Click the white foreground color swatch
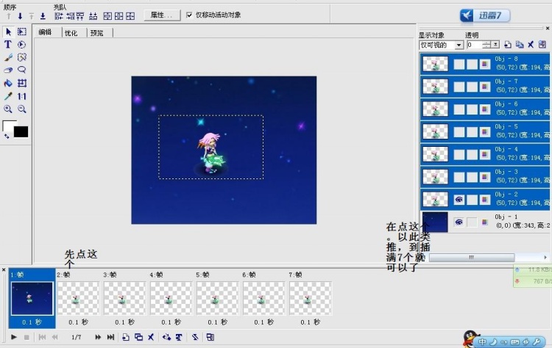Screen dimensions: 552x348 click(x=8, y=125)
